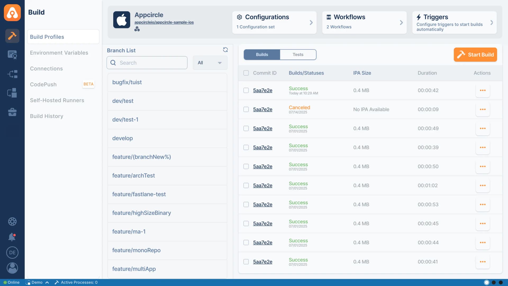
Task: Open the distribution flow icon in sidebar
Action: point(12,74)
